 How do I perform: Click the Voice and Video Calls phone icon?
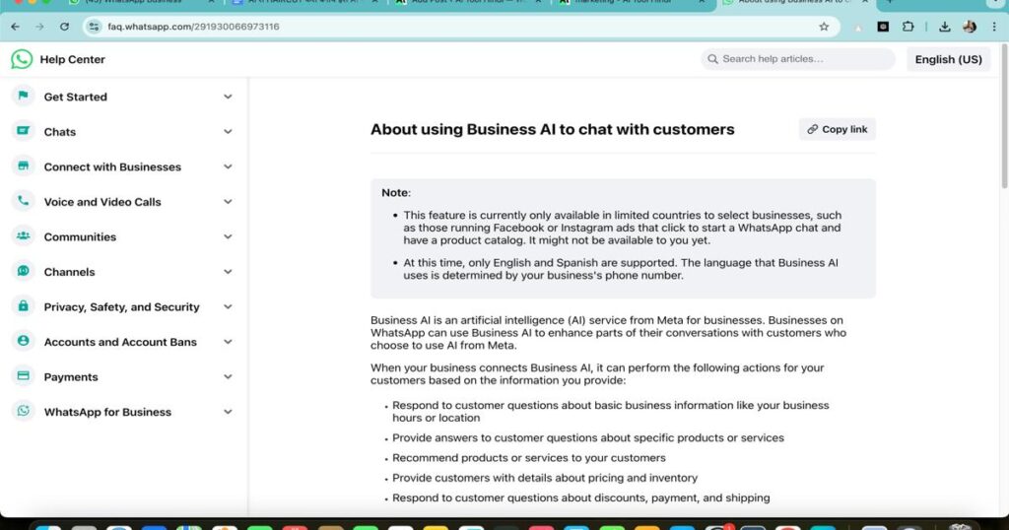24,201
